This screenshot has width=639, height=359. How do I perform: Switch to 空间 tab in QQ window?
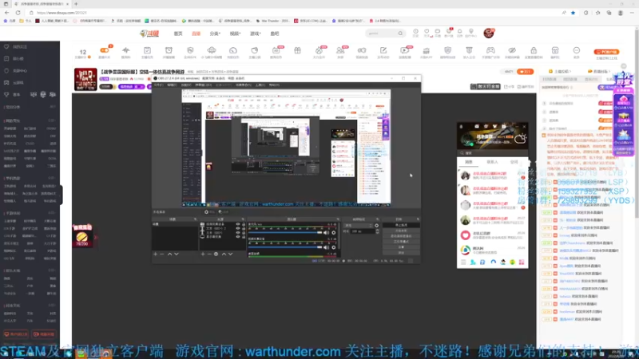click(x=514, y=162)
